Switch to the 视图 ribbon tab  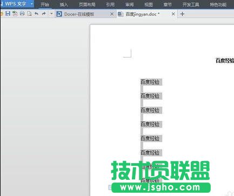click(149, 4)
